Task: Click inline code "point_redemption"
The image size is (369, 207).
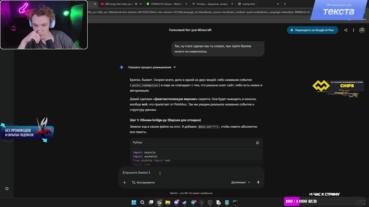Action: (145, 85)
